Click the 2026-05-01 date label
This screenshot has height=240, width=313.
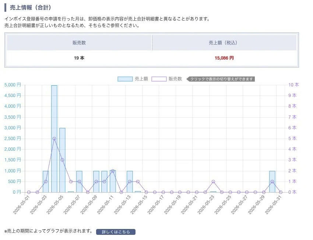click(22, 205)
